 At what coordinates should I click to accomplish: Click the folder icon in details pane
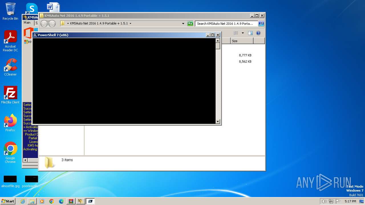(49, 163)
